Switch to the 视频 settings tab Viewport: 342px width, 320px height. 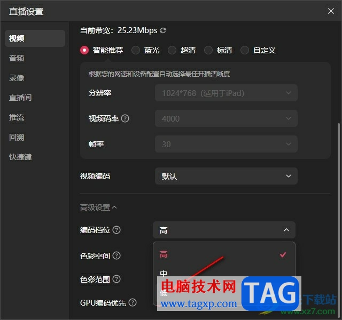[35, 38]
